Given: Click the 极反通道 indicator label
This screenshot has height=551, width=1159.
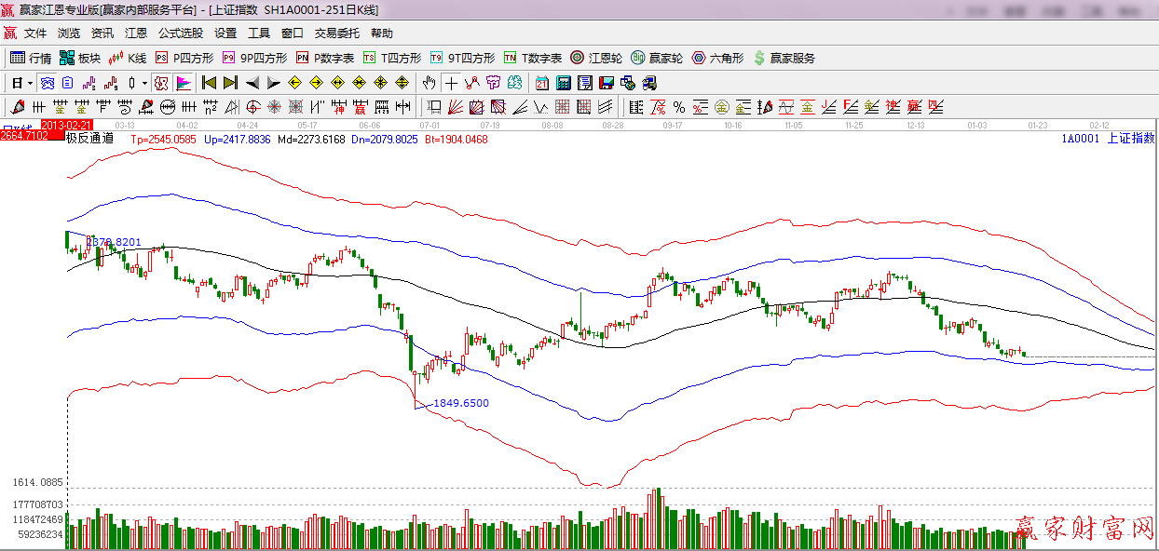Looking at the screenshot, I should click(x=89, y=139).
